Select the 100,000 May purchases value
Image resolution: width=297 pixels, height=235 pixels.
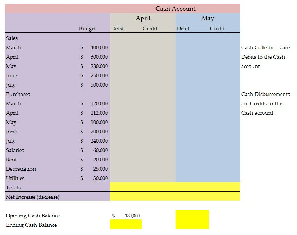coord(99,122)
